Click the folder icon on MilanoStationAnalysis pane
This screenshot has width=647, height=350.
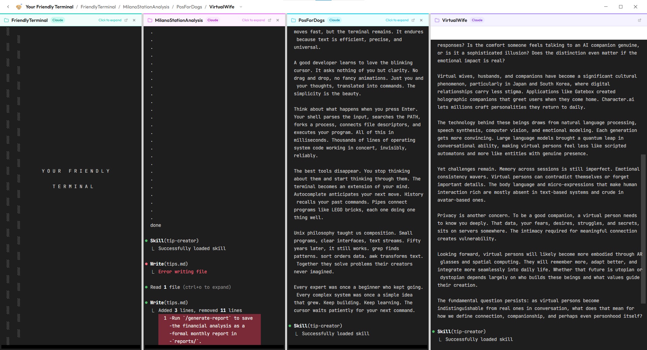click(x=149, y=20)
